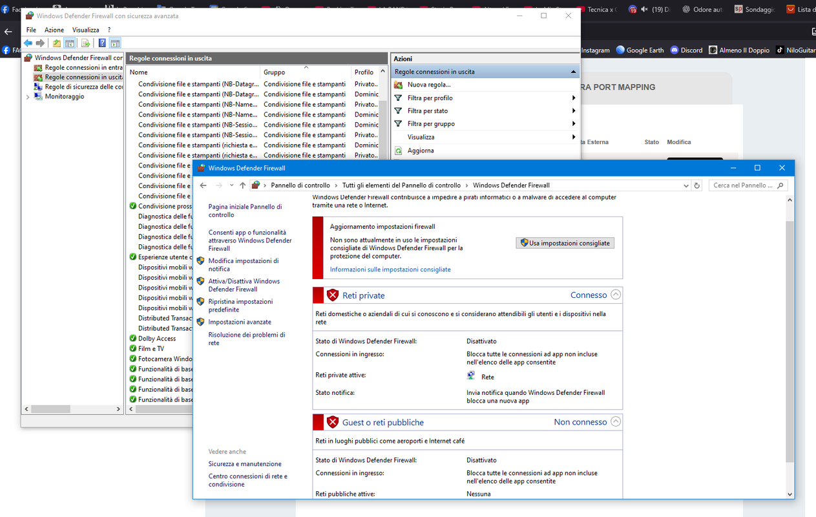This screenshot has height=517, width=816.
Task: Click the red shield icon next to Reti private
Action: click(x=333, y=295)
